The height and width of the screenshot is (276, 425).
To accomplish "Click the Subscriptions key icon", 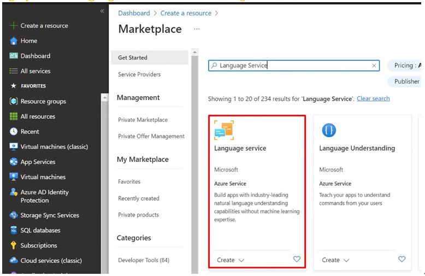I will click(x=13, y=245).
